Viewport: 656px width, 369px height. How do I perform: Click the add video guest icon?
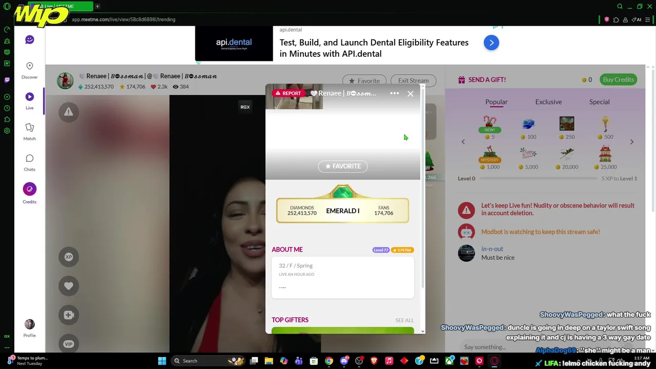click(x=69, y=315)
